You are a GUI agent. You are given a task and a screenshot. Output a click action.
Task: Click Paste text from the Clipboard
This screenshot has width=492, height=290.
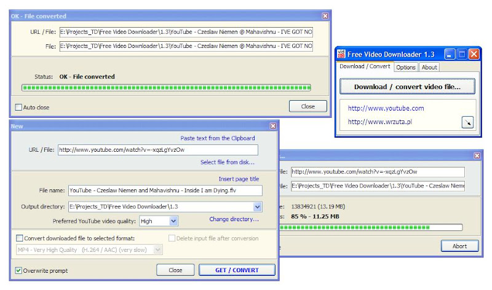[x=218, y=138]
